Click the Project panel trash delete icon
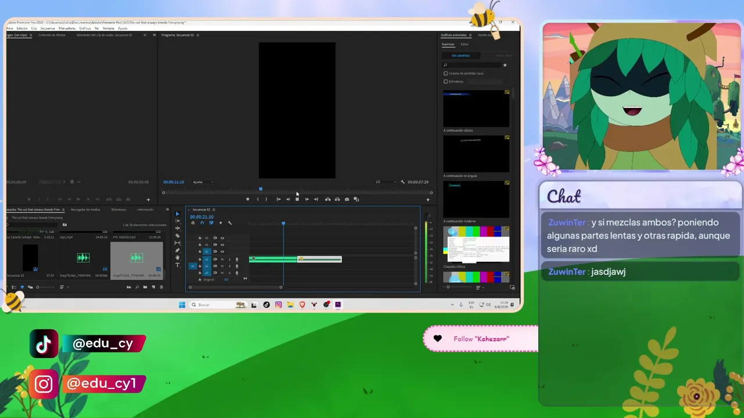The height and width of the screenshot is (418, 744). (x=161, y=287)
